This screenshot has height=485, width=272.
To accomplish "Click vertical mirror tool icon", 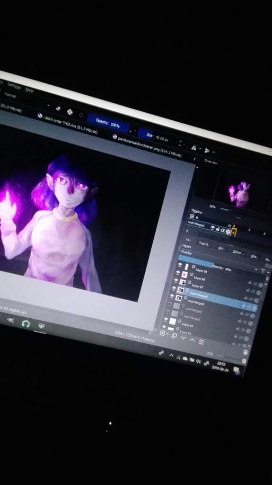I will [207, 151].
